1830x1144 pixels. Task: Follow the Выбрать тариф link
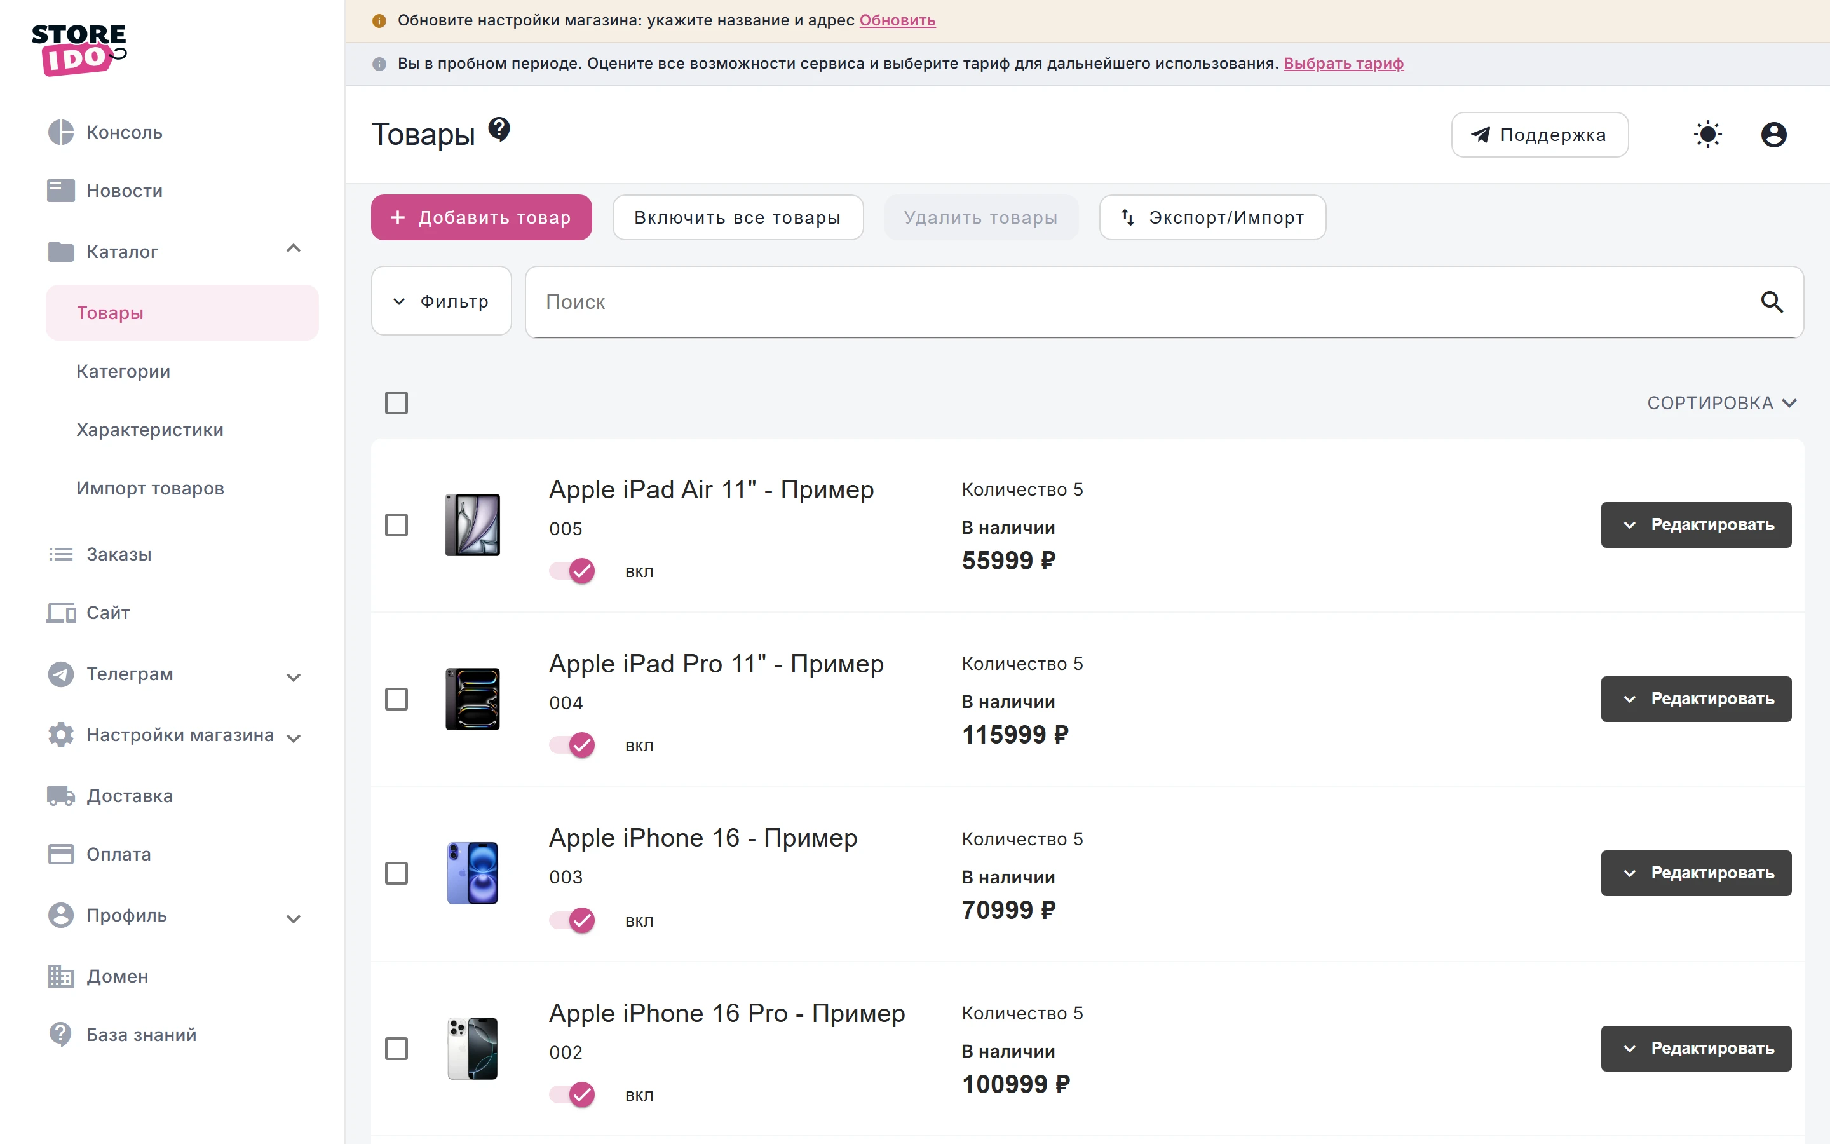click(1343, 64)
